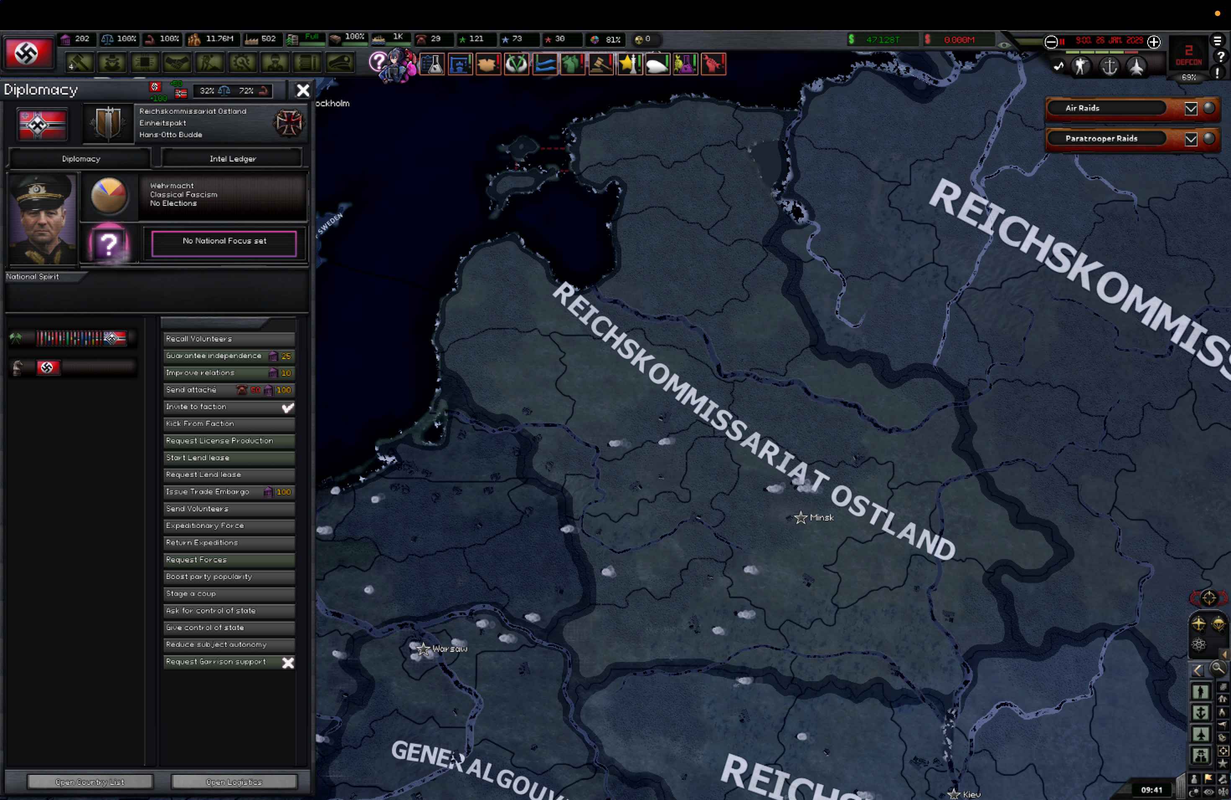The width and height of the screenshot is (1231, 800).
Task: Open the map search magnifier
Action: point(1218,669)
